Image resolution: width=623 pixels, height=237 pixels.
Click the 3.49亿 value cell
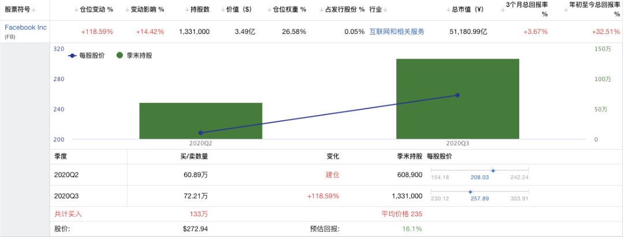[x=245, y=32]
